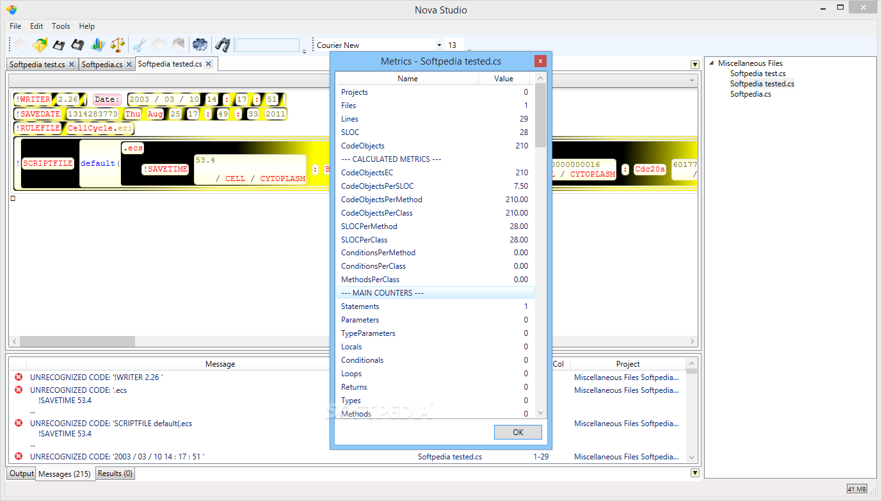Click the Project column header
Screen dimensions: 882x501
pyautogui.click(x=628, y=364)
